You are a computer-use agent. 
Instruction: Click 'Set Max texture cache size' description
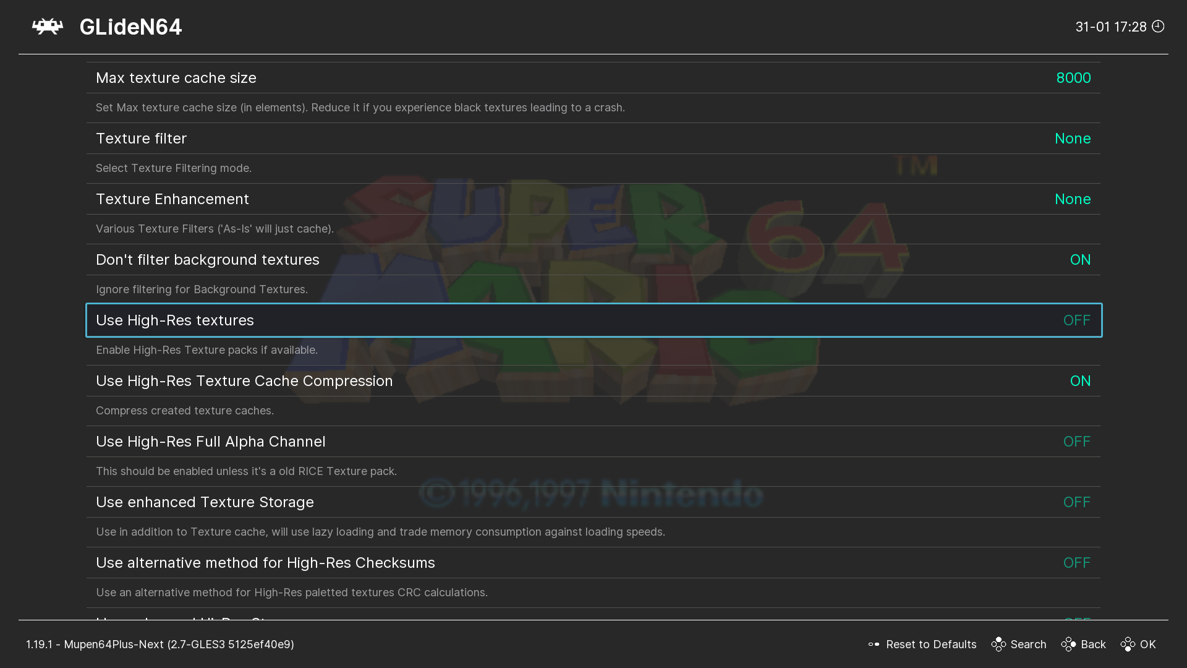pyautogui.click(x=360, y=108)
